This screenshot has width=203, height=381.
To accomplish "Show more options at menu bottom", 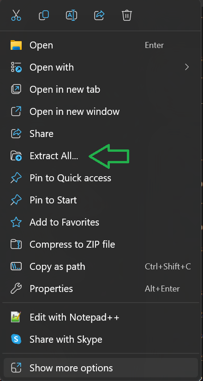I will coord(101,368).
